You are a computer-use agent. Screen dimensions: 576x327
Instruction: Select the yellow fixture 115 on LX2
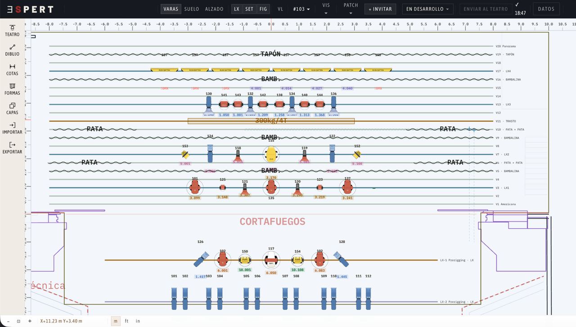coord(271,155)
